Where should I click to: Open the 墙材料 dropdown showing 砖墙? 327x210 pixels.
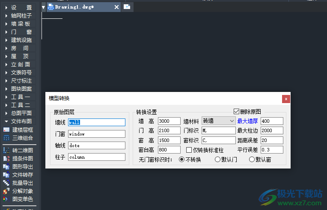(x=219, y=121)
